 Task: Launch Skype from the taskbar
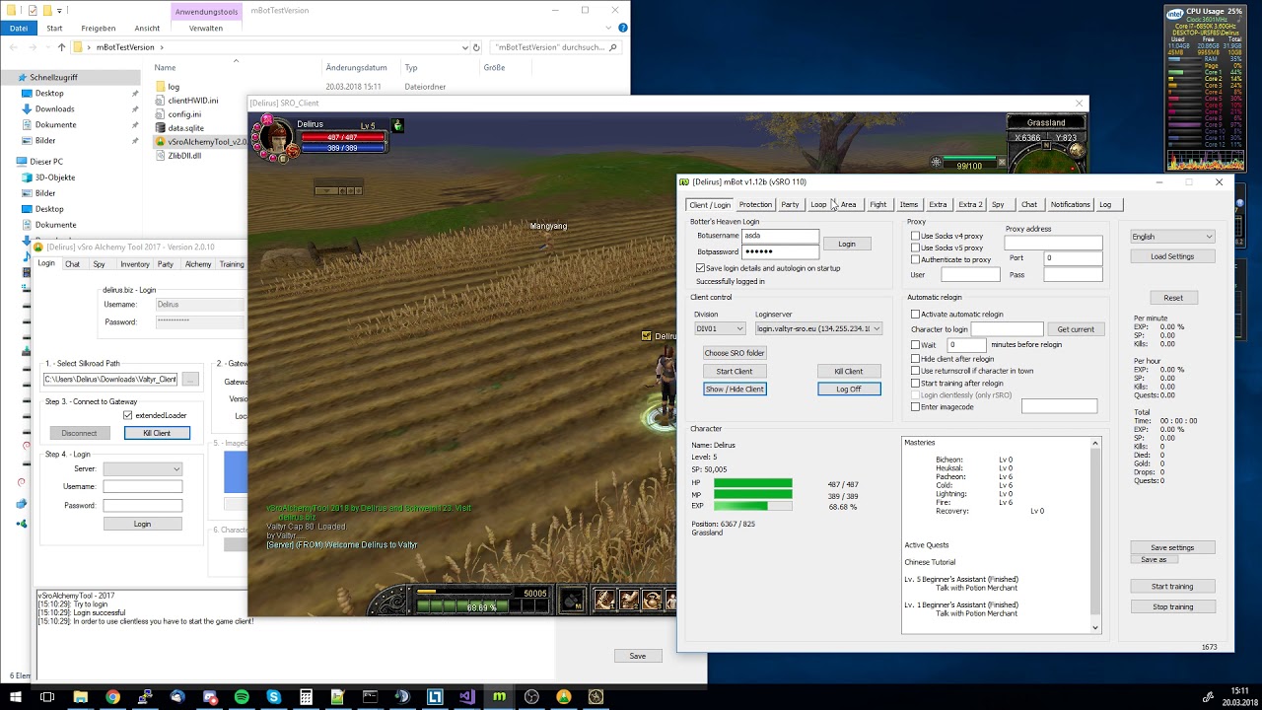tap(274, 697)
